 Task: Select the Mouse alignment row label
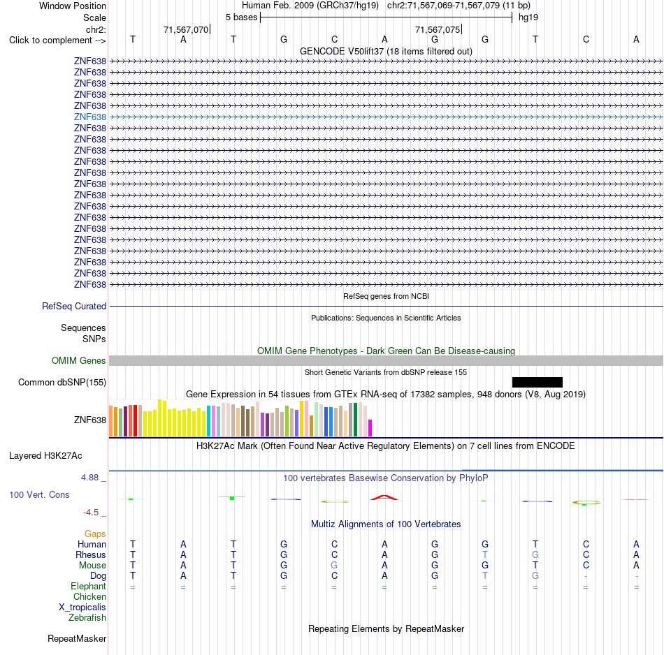92,566
